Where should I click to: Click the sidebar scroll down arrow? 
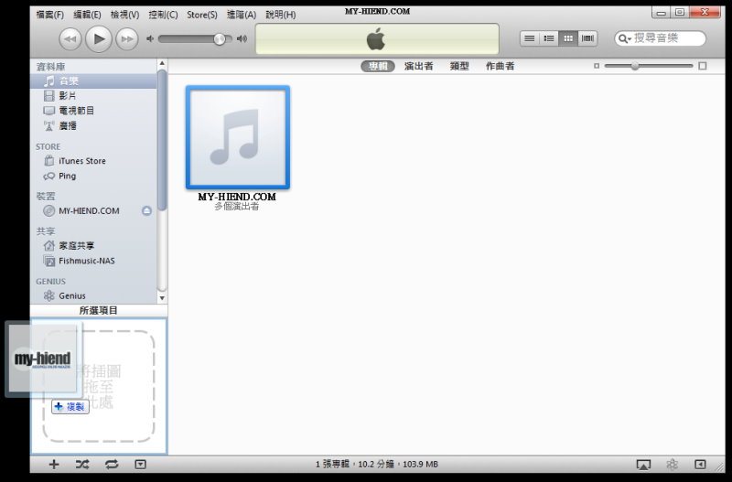click(162, 297)
